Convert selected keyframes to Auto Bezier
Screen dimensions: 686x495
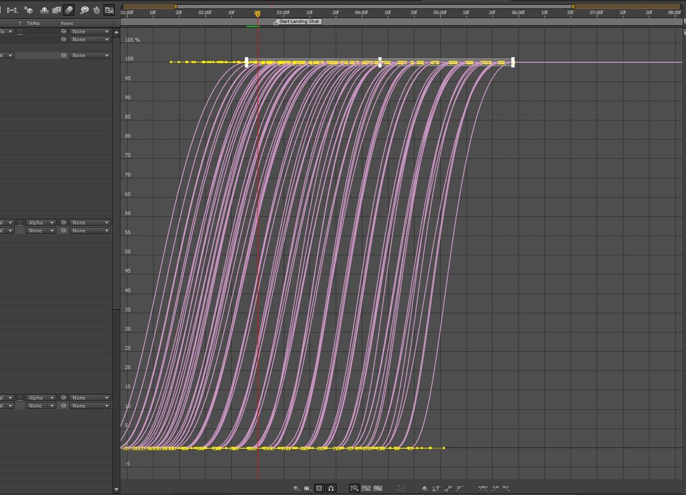[x=460, y=487]
